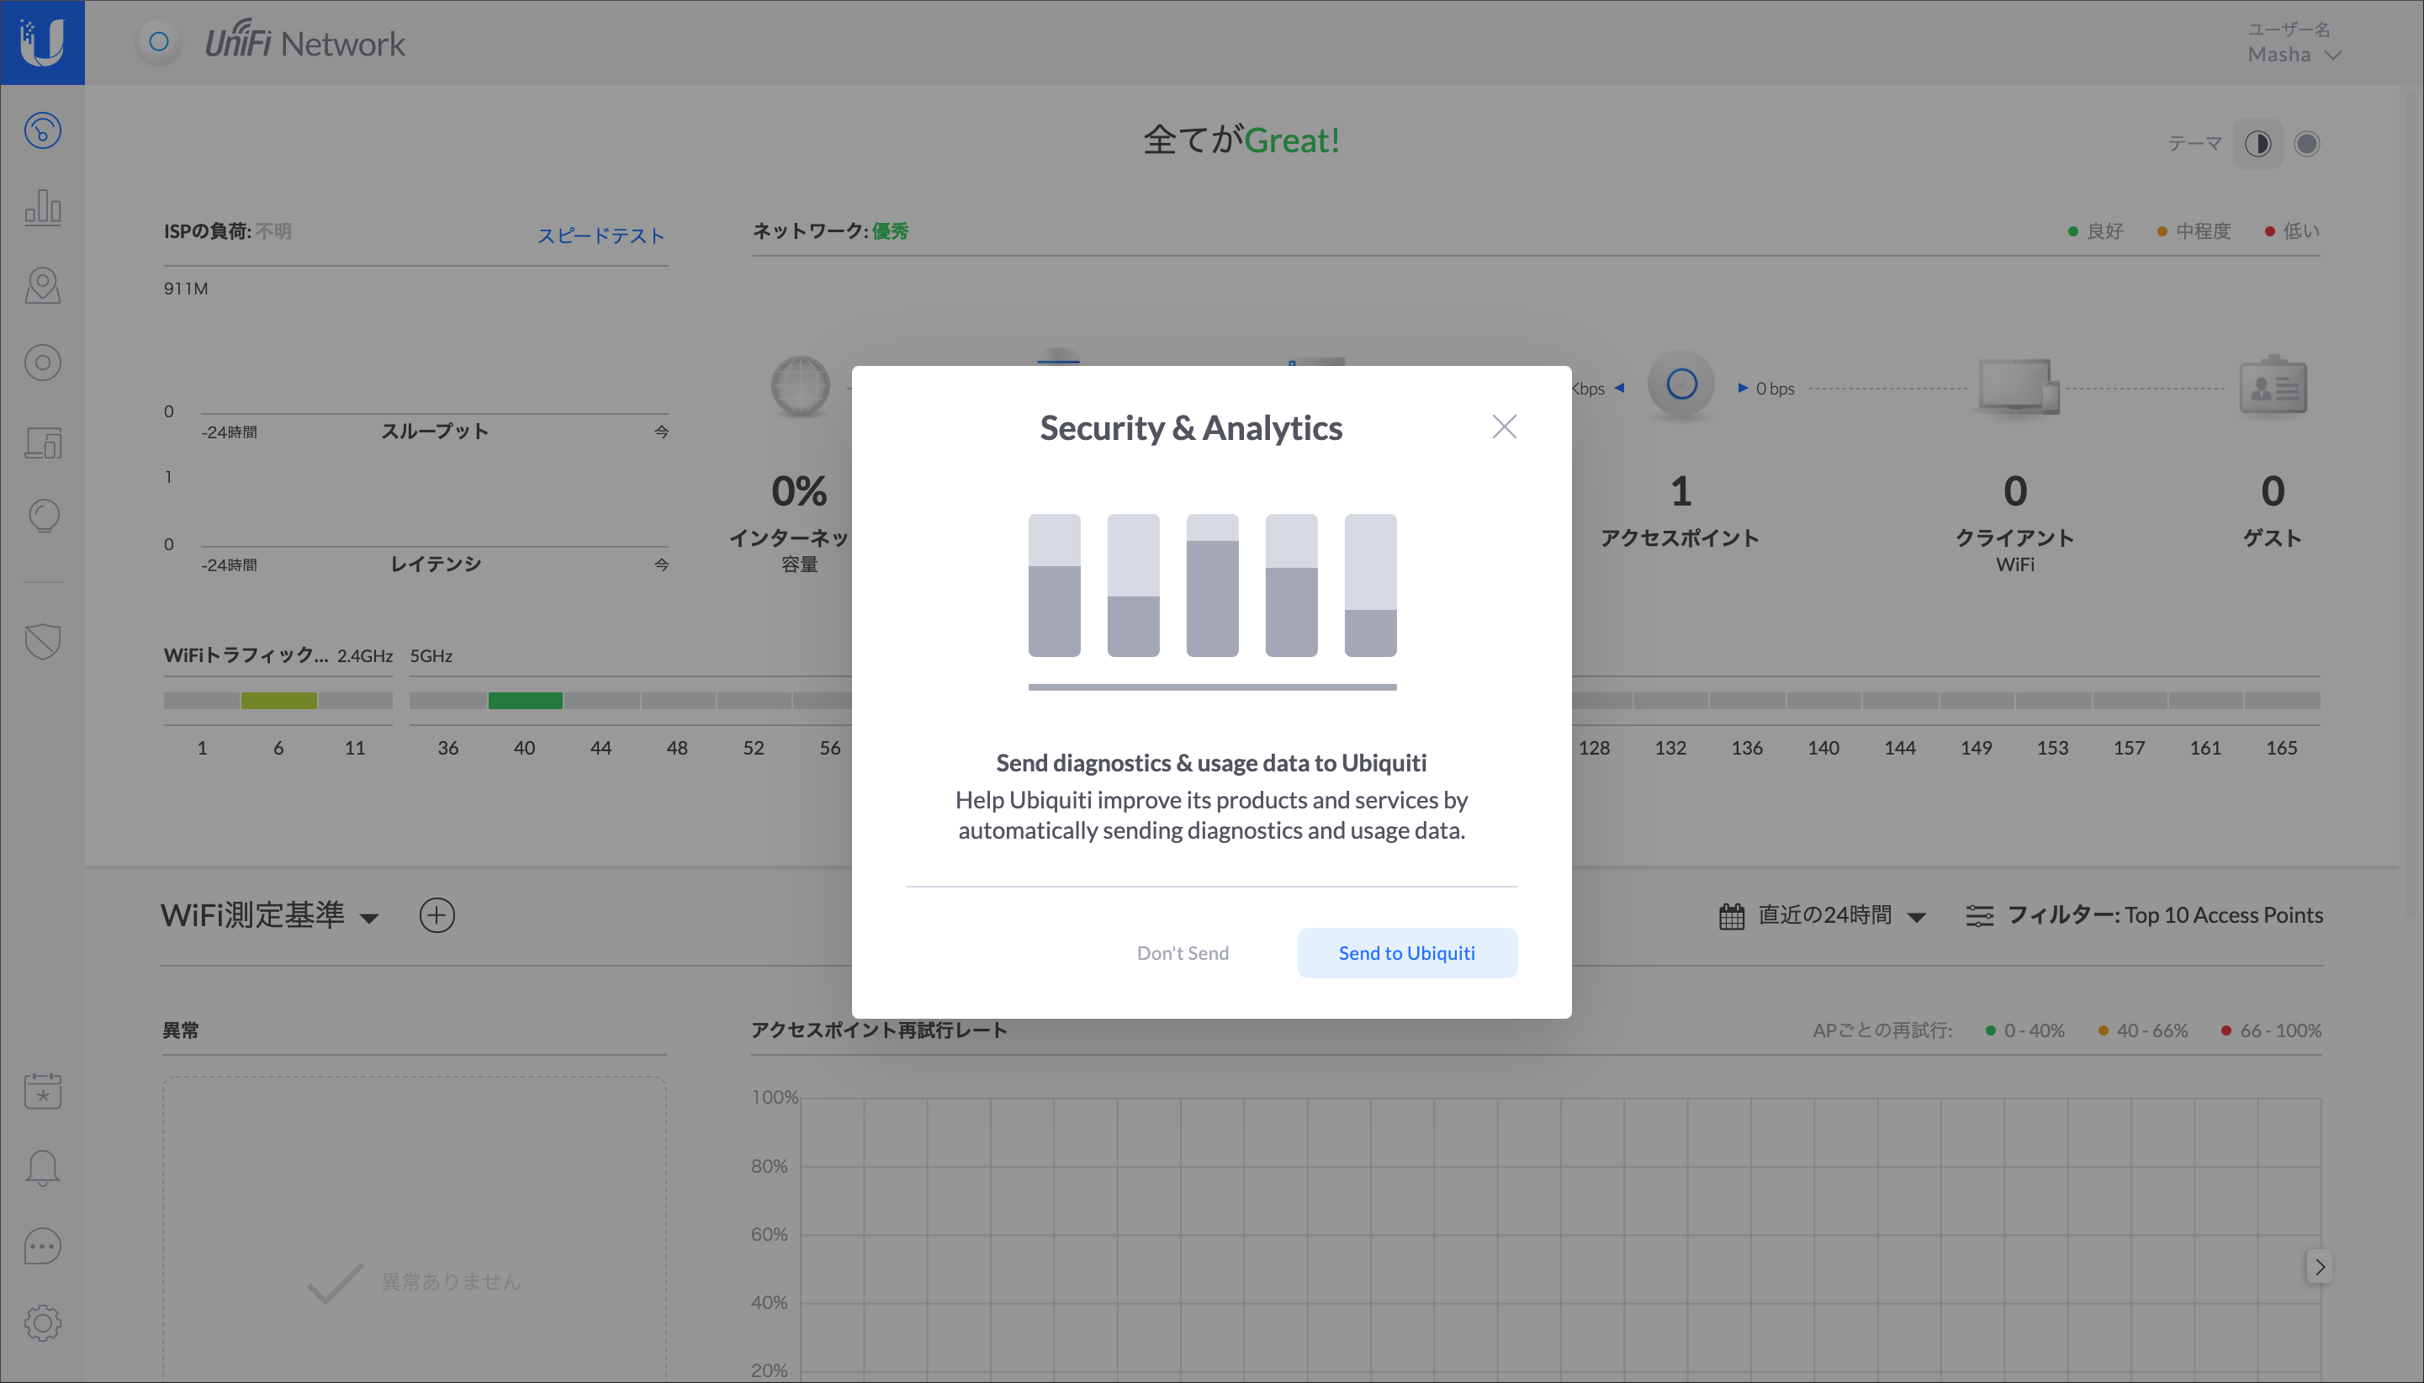Open the フィルター Top 10 Access Points filter

[x=2144, y=914]
